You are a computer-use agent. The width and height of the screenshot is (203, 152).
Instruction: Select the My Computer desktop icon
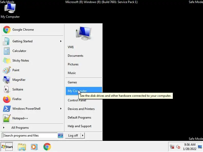coord(10,11)
